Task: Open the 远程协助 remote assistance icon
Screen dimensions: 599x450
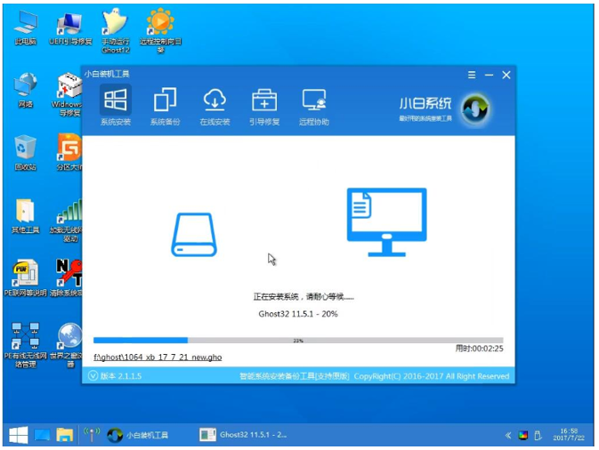Action: [x=314, y=100]
